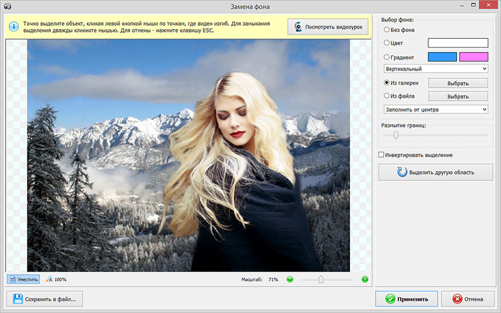Image resolution: width=501 pixels, height=313 pixels.
Task: Click Выбрать button next to From file
Action: 458,96
